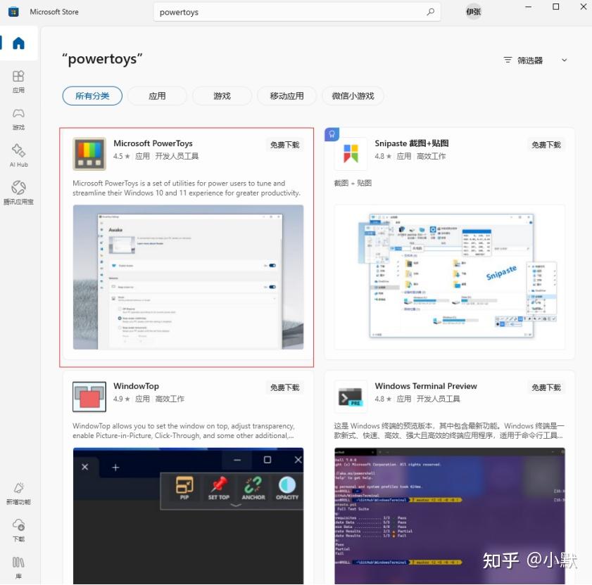Open 新增功能 (What's new) in sidebar
The height and width of the screenshot is (585, 592).
pyautogui.click(x=18, y=493)
